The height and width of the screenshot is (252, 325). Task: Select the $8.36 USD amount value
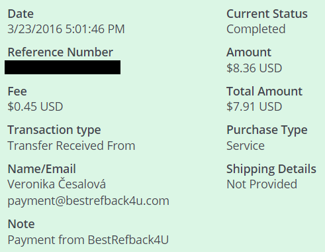point(254,68)
